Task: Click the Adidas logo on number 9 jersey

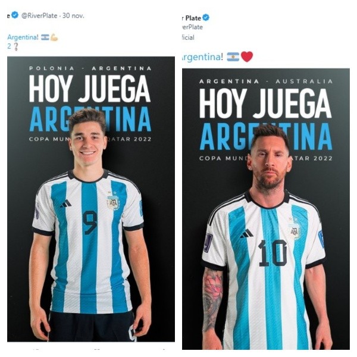Action: [66, 203]
